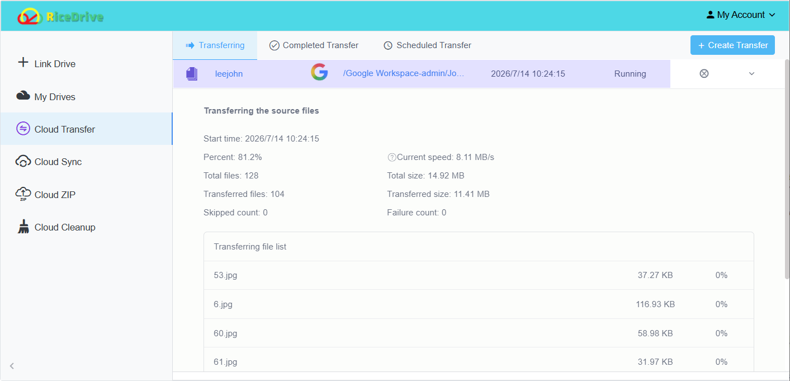Click the leejohn source link
Viewport: 790px width, 381px height.
click(229, 74)
